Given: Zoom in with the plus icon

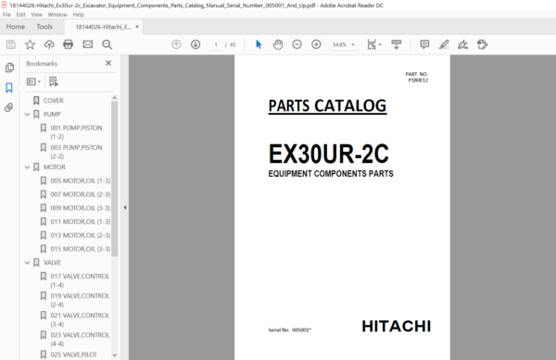Looking at the screenshot, I should [316, 44].
